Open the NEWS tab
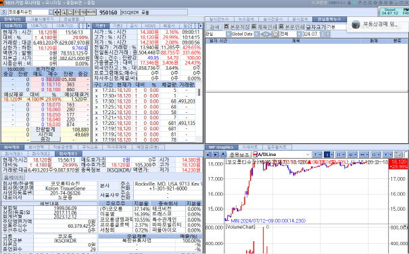Viewport: 409px width, 254px height. pyautogui.click(x=150, y=26)
